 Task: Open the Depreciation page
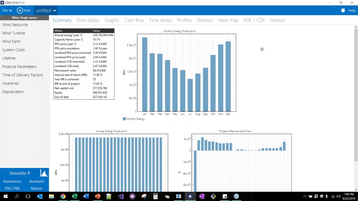(x=13, y=92)
